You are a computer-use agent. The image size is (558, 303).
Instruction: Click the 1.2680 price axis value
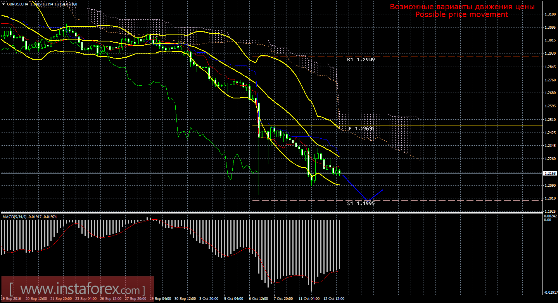(550, 93)
